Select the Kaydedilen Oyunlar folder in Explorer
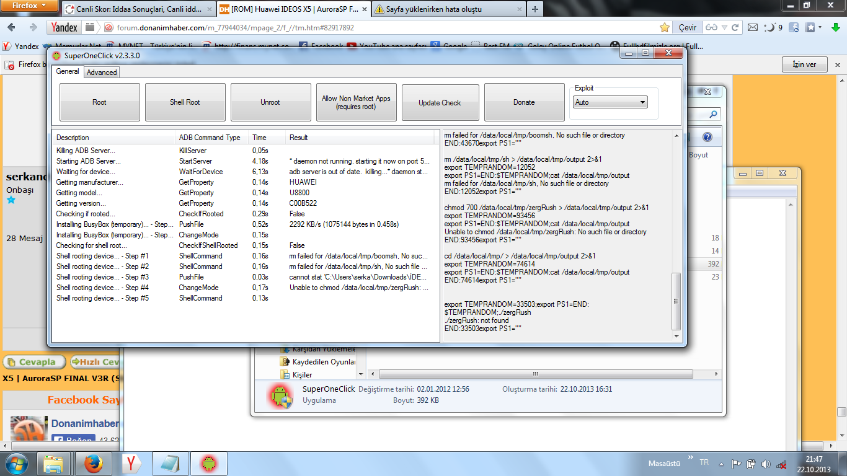The height and width of the screenshot is (476, 847). pos(317,362)
